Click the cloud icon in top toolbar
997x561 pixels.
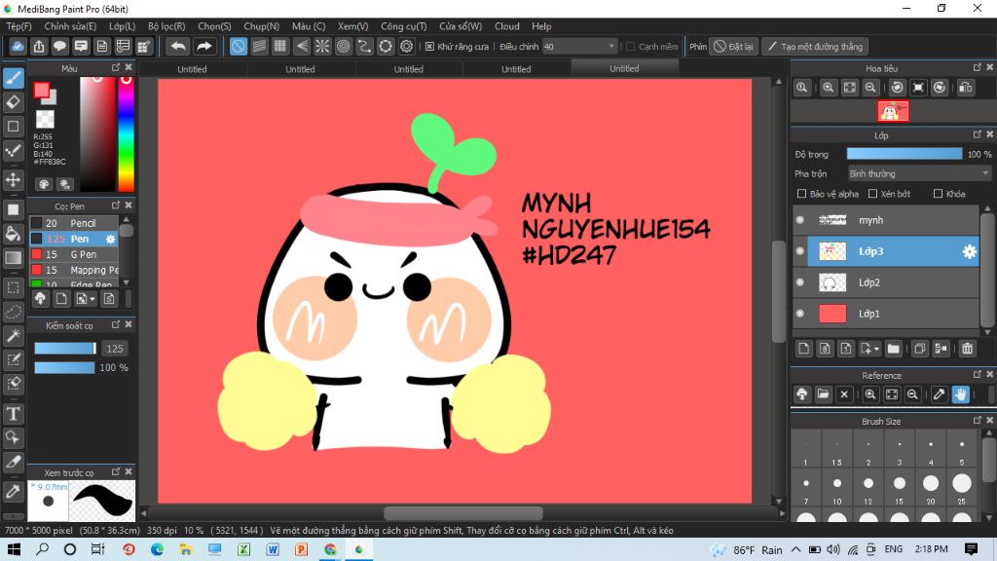(18, 47)
